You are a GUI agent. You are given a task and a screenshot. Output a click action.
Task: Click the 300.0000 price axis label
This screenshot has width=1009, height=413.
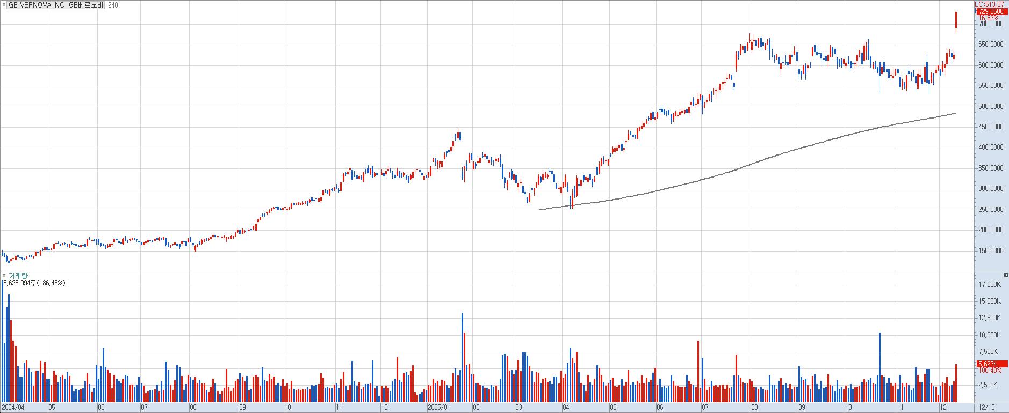coord(991,189)
